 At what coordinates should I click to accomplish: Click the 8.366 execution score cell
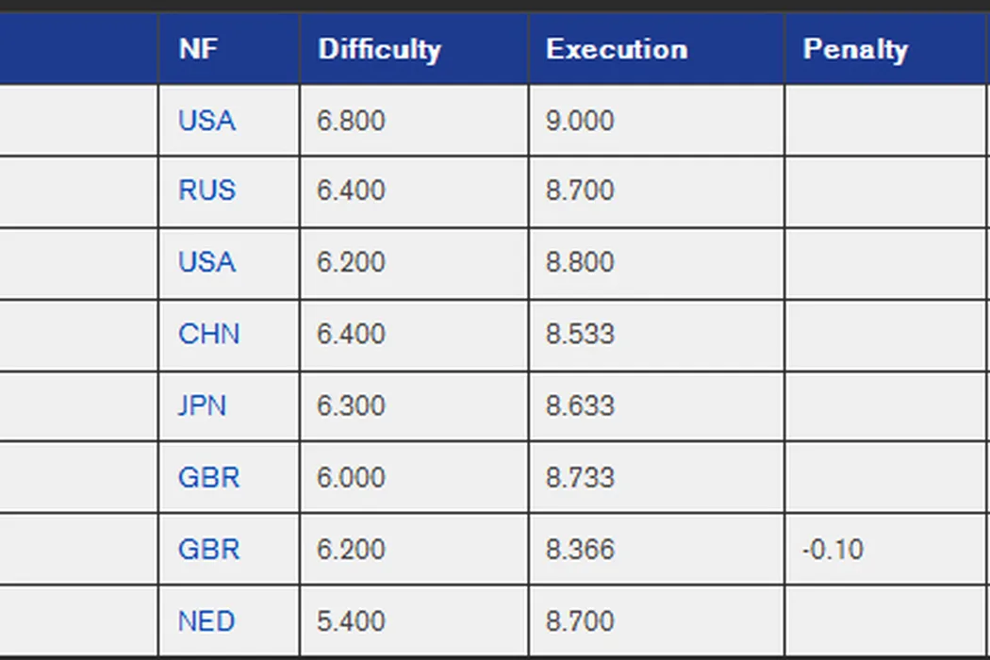pyautogui.click(x=580, y=549)
